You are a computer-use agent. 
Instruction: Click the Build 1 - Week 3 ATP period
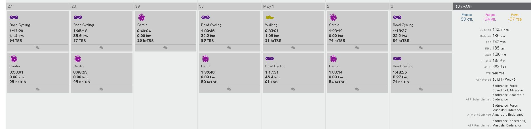click(x=504, y=80)
